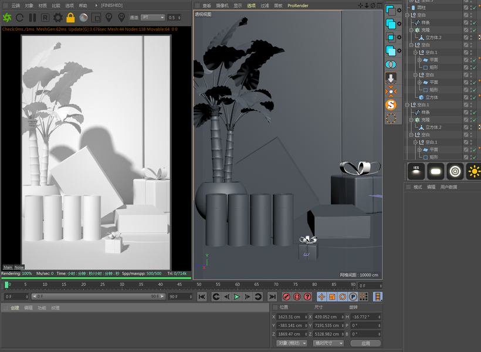Toggle the green checkmark of first 矩形 row

[475, 67]
